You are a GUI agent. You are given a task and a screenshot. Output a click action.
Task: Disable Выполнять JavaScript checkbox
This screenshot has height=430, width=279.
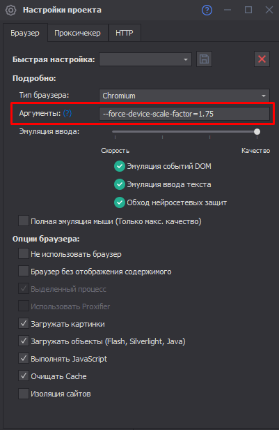point(24,358)
